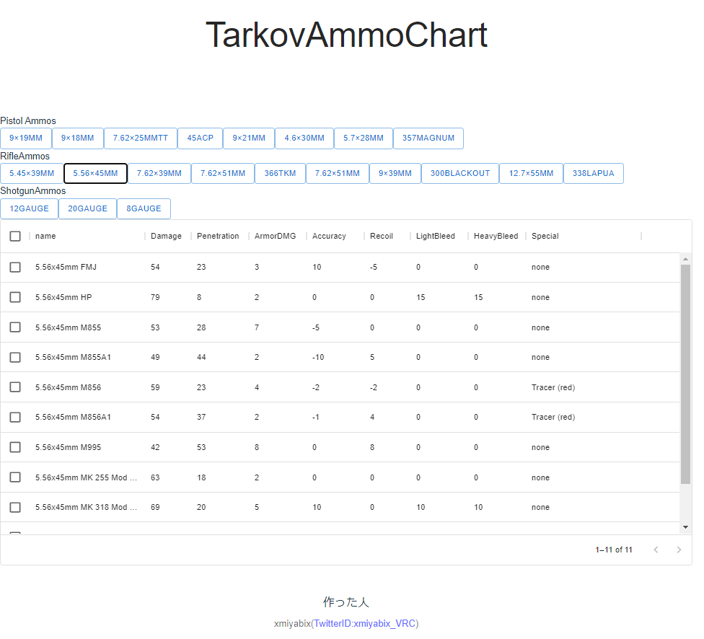Click 5.56x45mm M855A1 name text
The width and height of the screenshot is (704, 639).
tap(73, 358)
